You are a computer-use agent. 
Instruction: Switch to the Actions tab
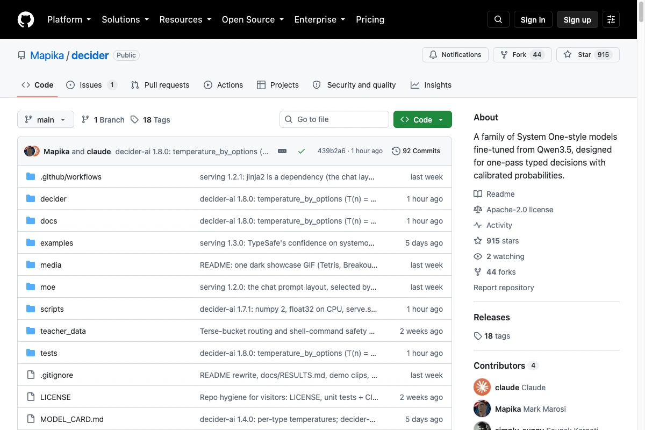coord(223,85)
